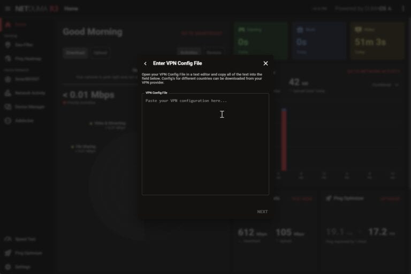
Task: Click the back arrow in VPN dialog
Action: 145,64
